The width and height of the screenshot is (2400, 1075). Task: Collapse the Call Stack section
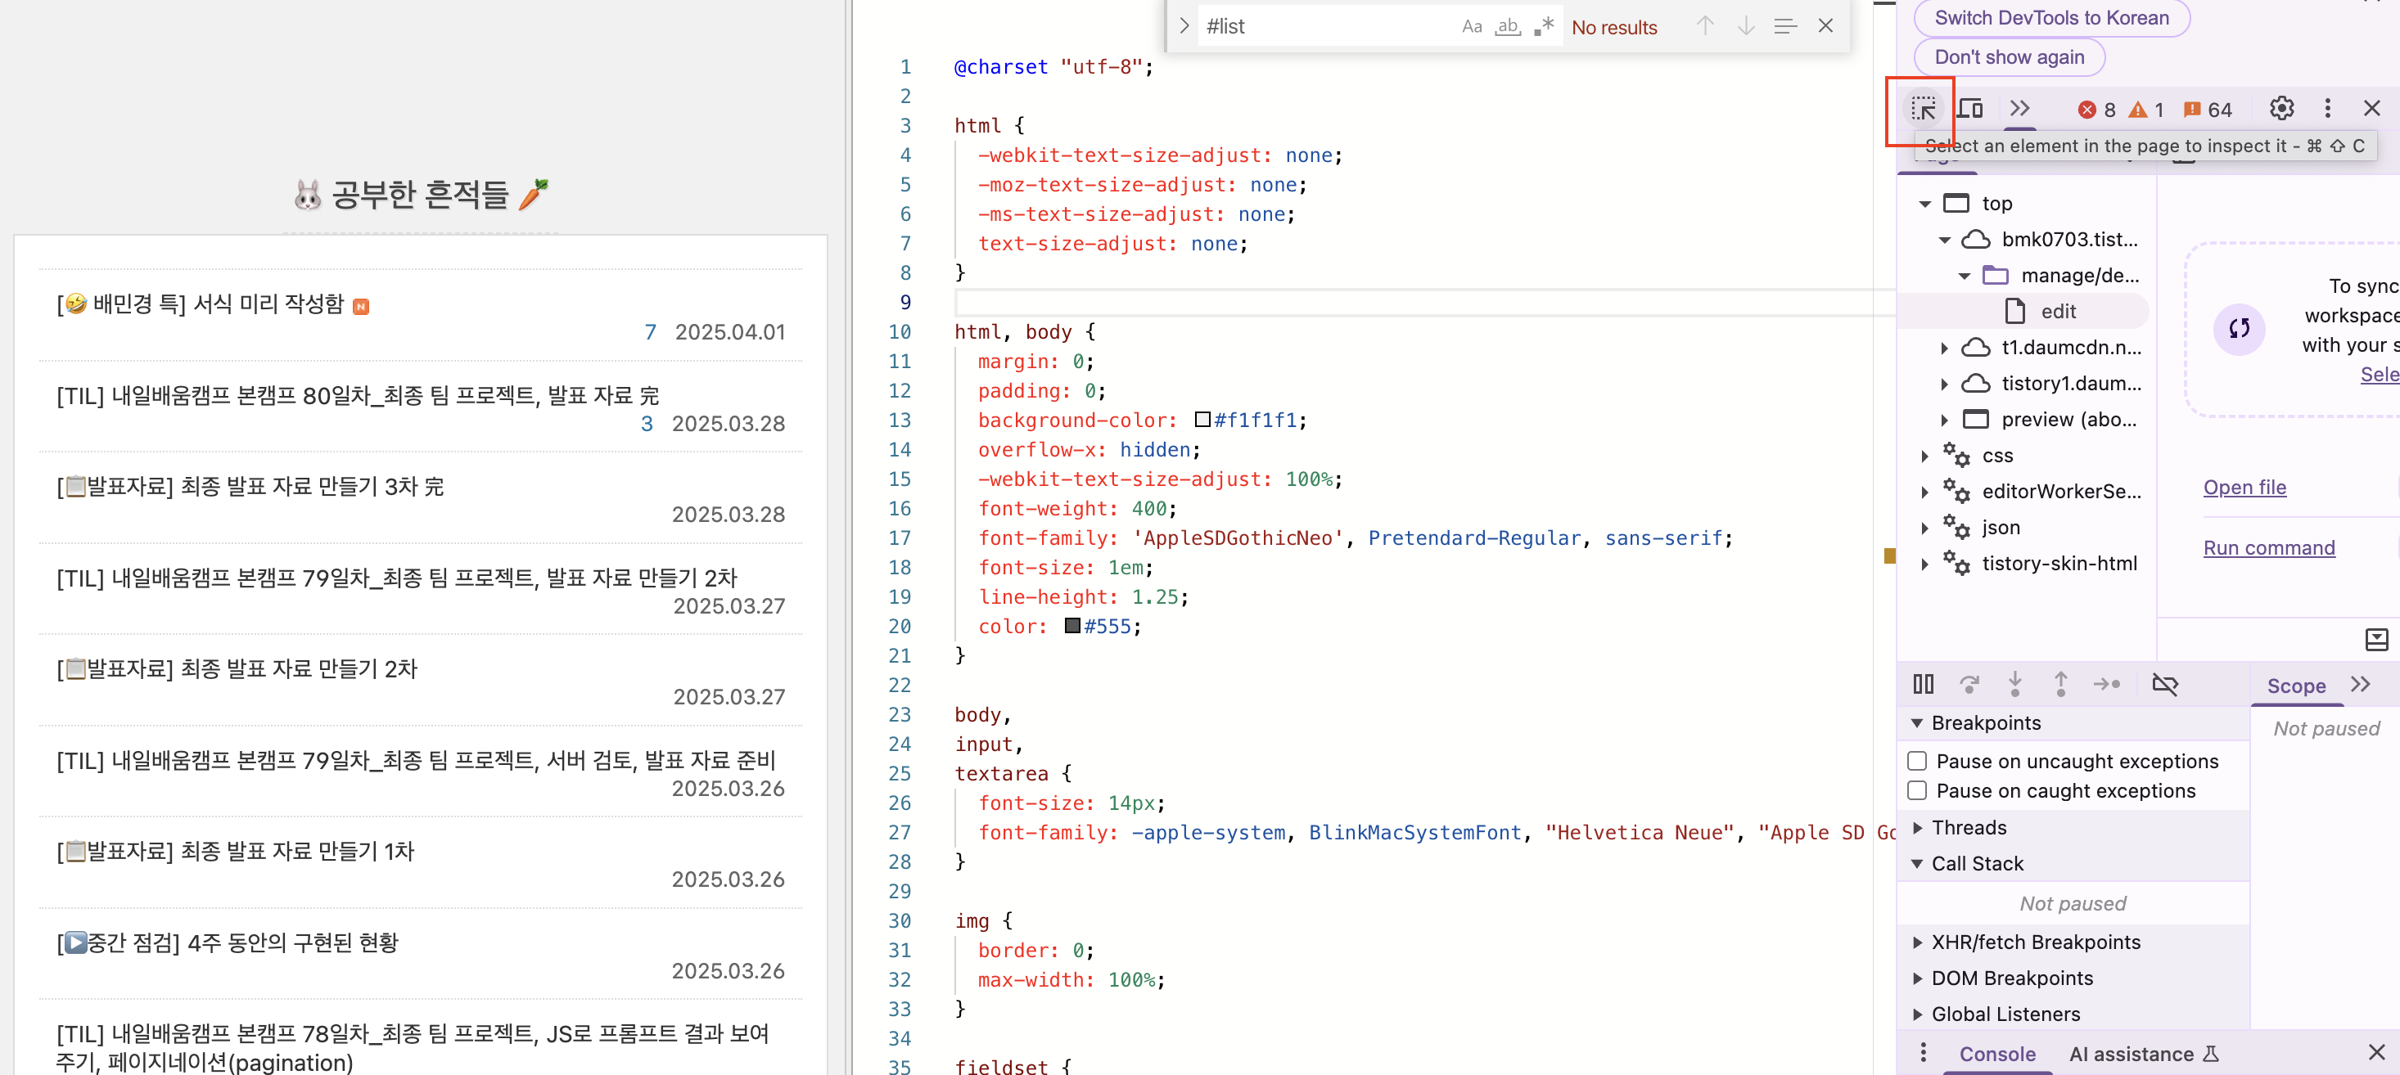coord(1916,865)
